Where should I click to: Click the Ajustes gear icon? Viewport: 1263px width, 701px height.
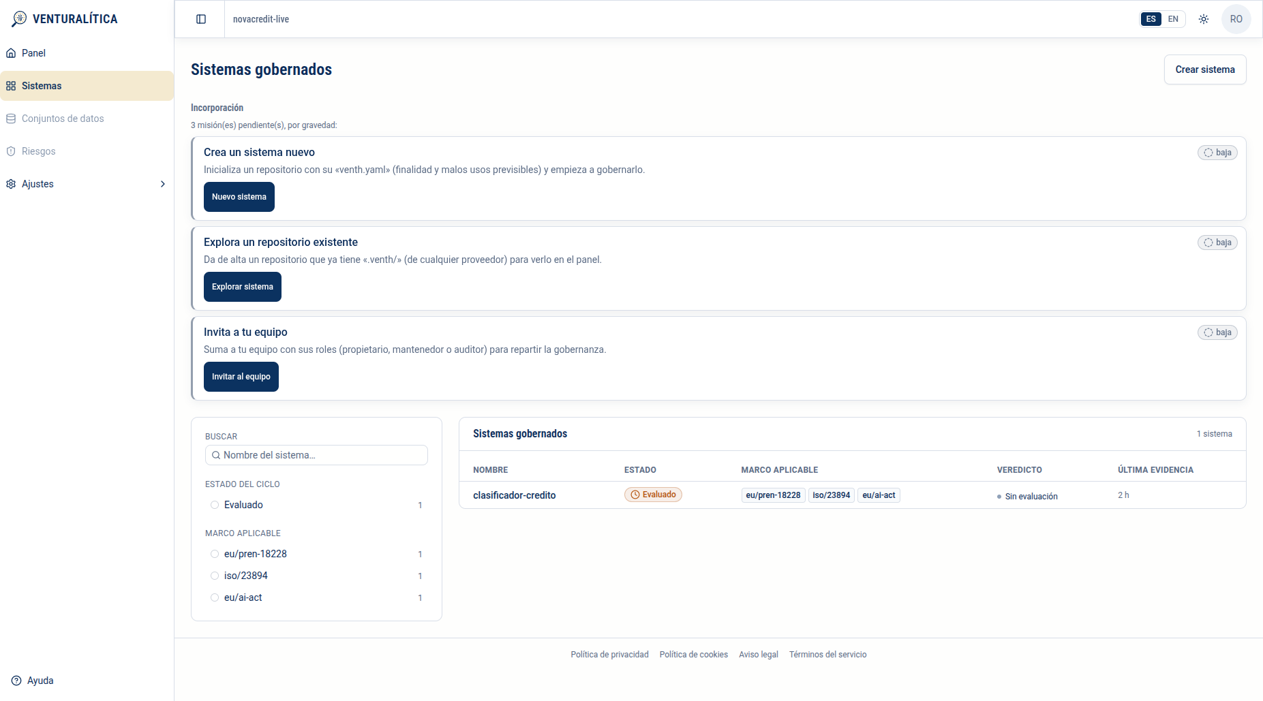point(11,184)
